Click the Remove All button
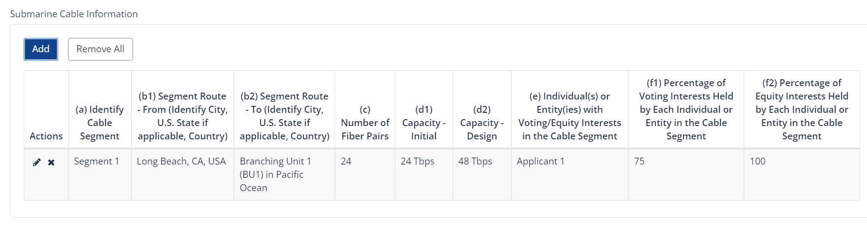 click(100, 49)
